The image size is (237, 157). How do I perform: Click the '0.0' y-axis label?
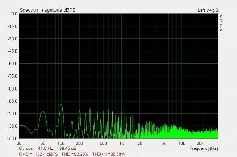coord(15,14)
